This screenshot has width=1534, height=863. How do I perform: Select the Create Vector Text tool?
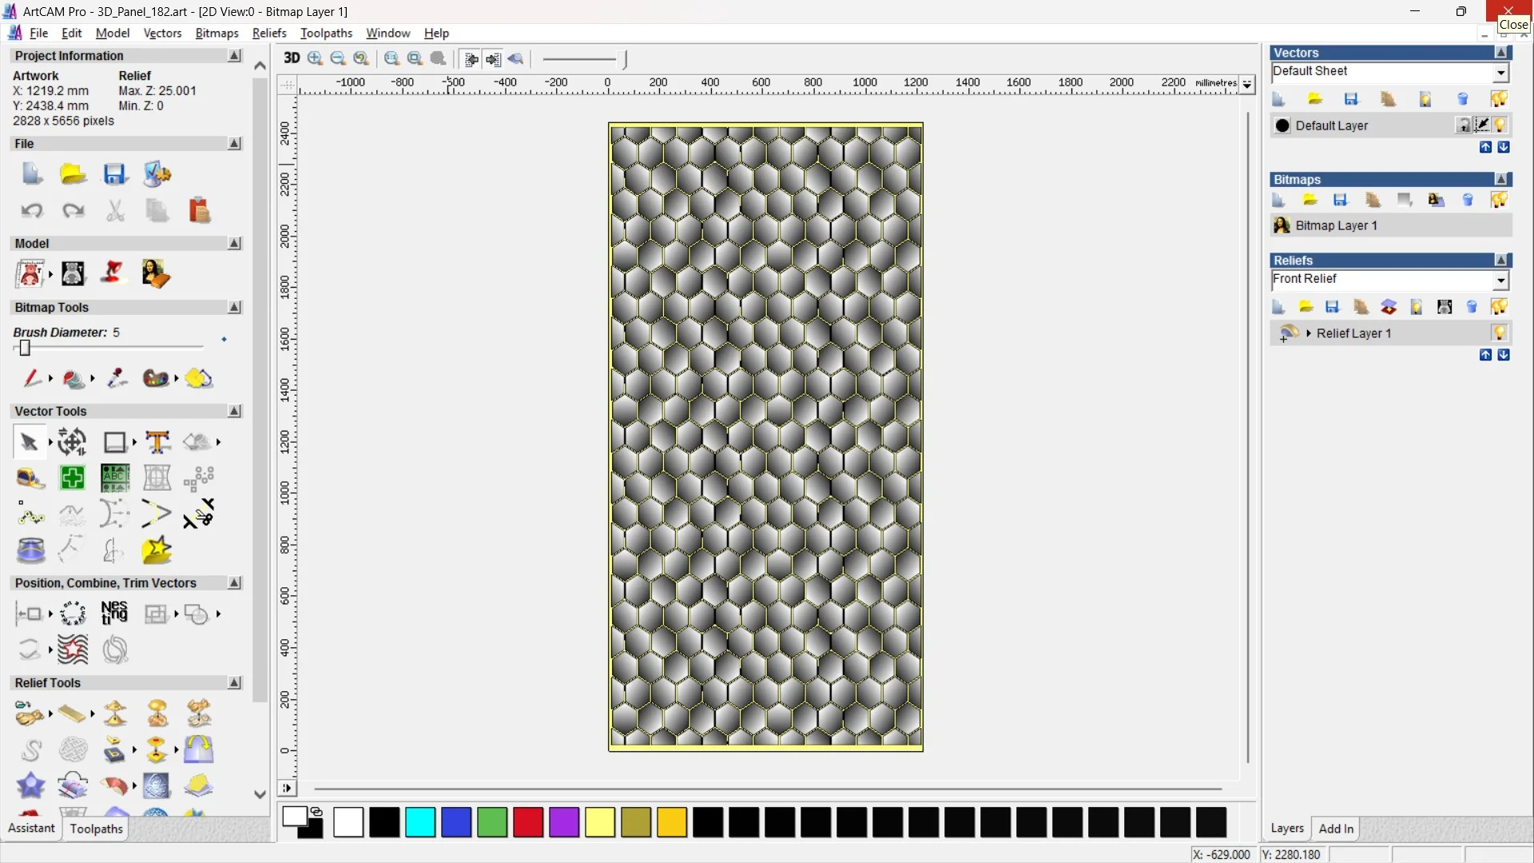(x=157, y=442)
